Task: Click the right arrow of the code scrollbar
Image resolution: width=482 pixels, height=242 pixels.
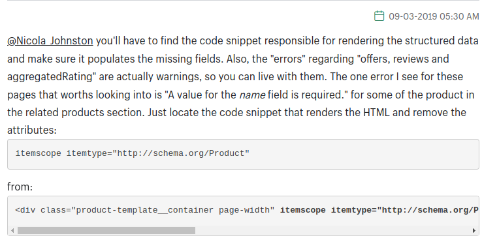Action: coord(474,230)
